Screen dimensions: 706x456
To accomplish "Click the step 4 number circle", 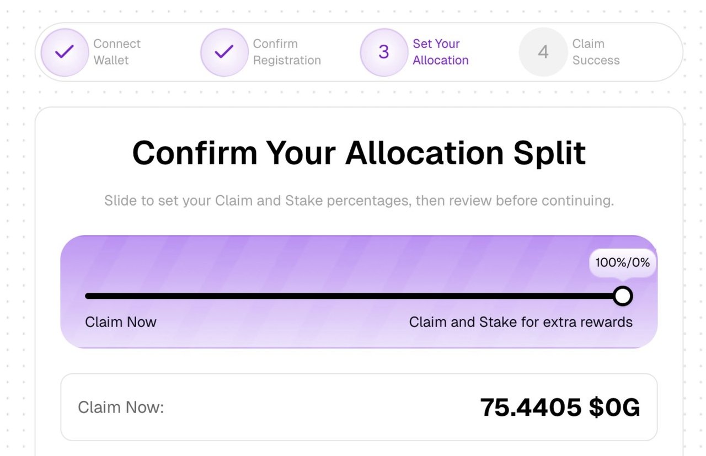I will pos(543,52).
